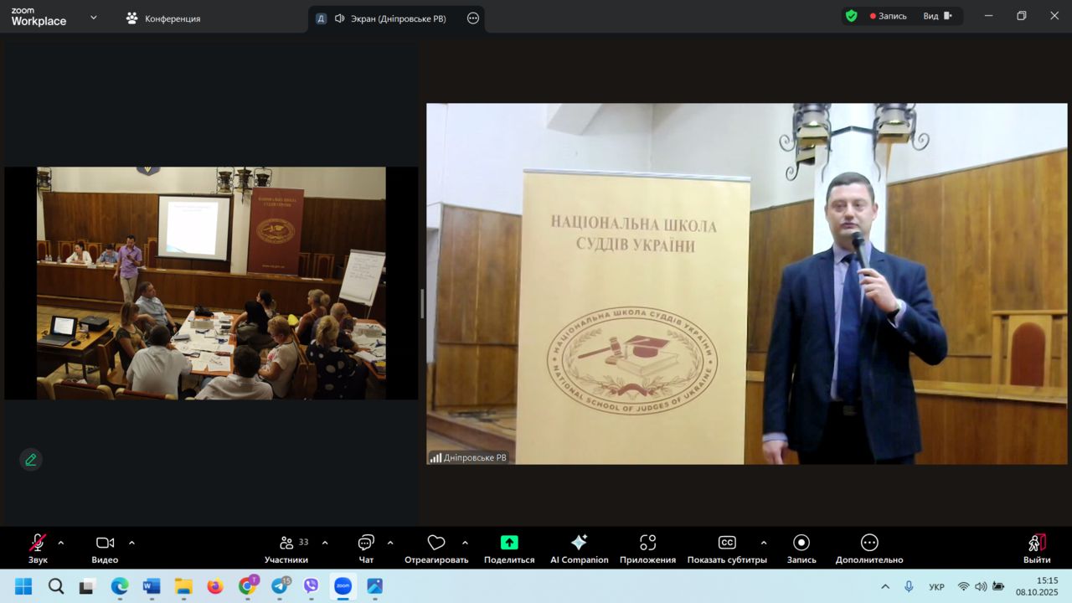This screenshot has width=1072, height=603.
Task: Expand audio options arrow next to Звук
Action: pos(60,543)
